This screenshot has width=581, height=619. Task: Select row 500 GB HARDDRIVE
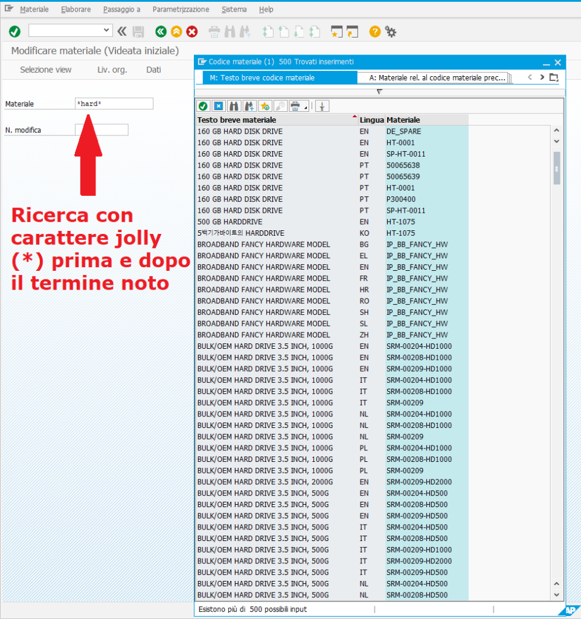[x=333, y=222]
